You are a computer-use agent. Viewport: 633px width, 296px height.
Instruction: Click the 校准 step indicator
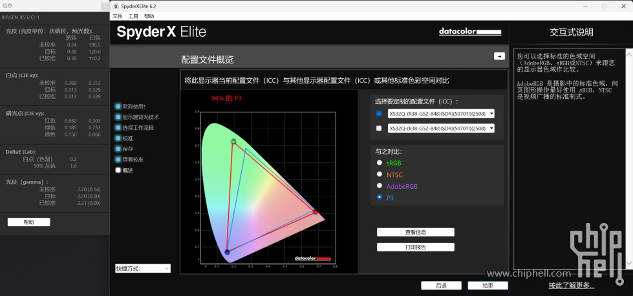(118, 138)
